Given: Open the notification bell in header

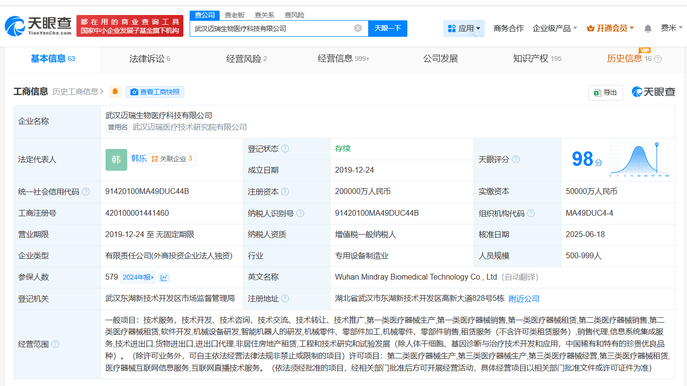Looking at the screenshot, I should coord(648,29).
